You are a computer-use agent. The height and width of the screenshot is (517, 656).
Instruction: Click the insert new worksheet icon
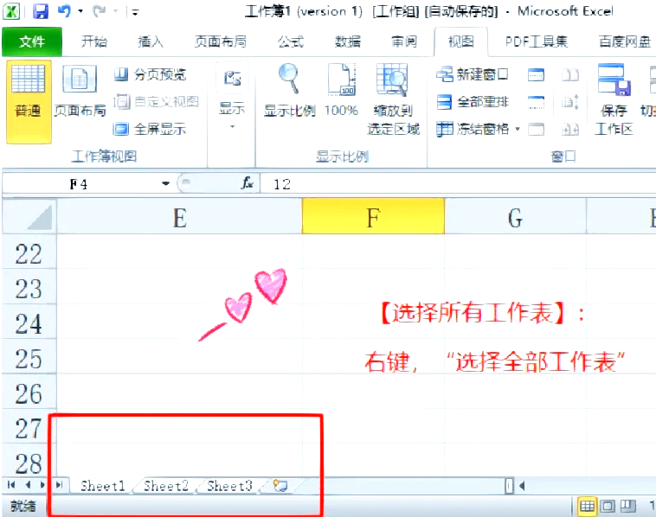(280, 485)
